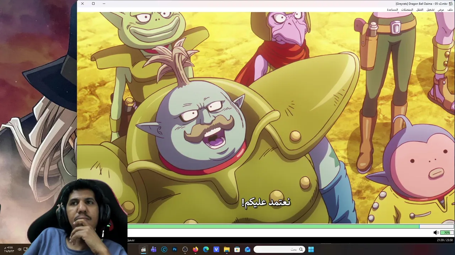The width and height of the screenshot is (455, 255).
Task: Open the تشغيل (Play) menu
Action: [430, 10]
